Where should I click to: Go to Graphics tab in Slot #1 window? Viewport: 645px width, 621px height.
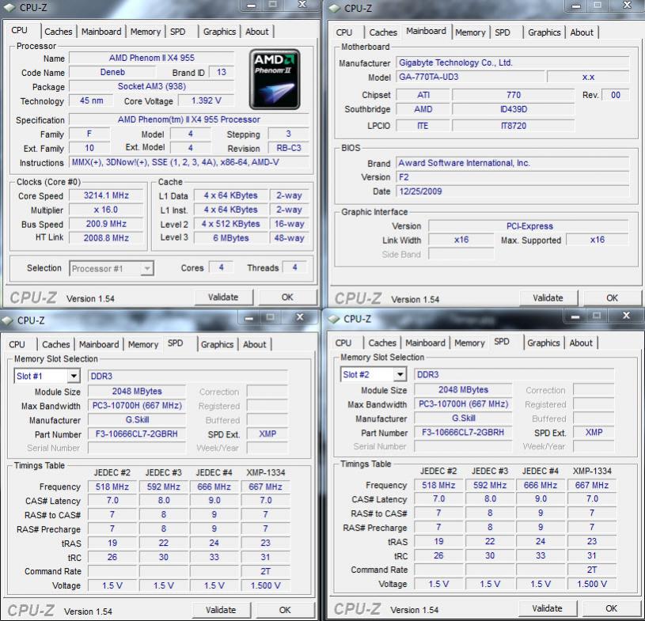coord(217,345)
